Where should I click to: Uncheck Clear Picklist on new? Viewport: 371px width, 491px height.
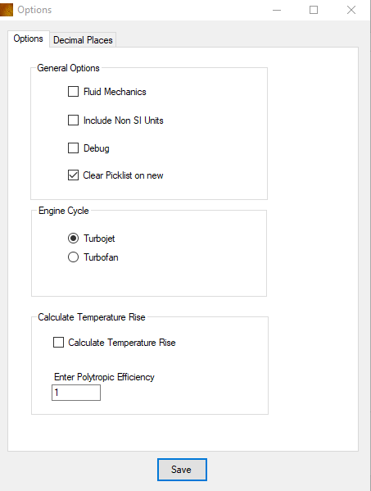click(x=73, y=175)
